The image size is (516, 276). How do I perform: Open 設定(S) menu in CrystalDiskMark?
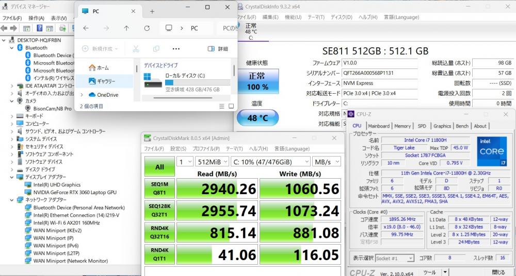pos(178,149)
